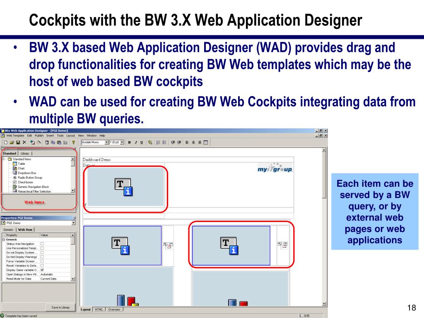Click the Open folder toolbar icon
This screenshot has width=424, height=318.
point(12,142)
